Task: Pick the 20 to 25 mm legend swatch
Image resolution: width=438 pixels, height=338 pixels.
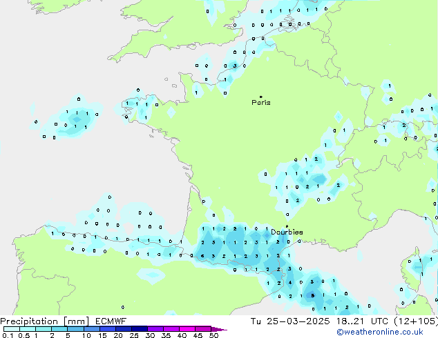Action: point(124,329)
